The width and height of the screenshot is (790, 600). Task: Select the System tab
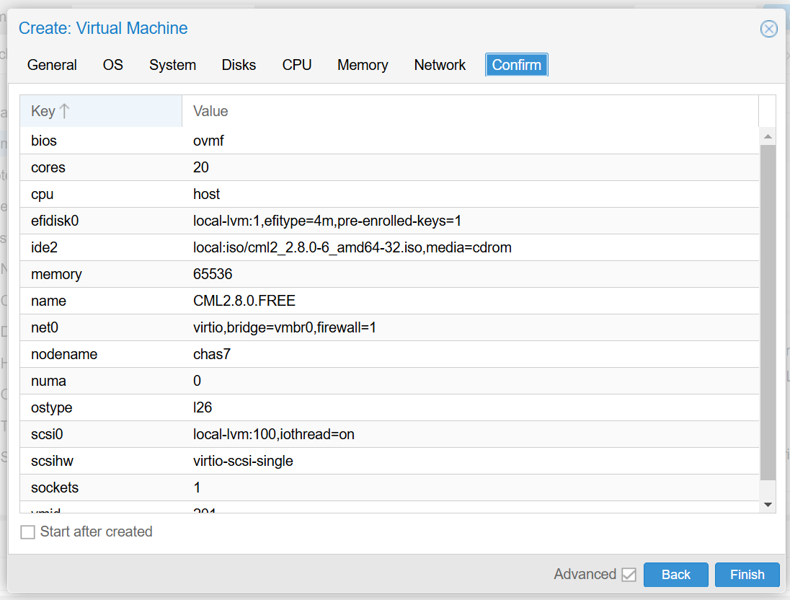(x=172, y=65)
